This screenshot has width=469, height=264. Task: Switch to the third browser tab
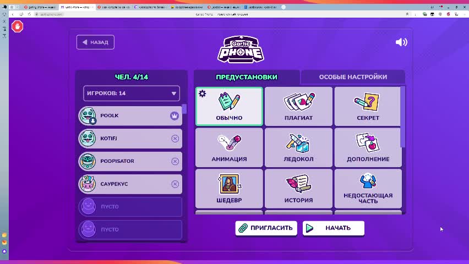113,7
